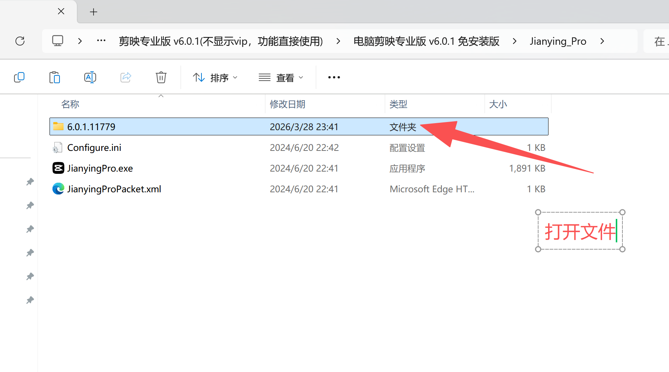Open the toolbar's See more (•••) menu

[334, 77]
